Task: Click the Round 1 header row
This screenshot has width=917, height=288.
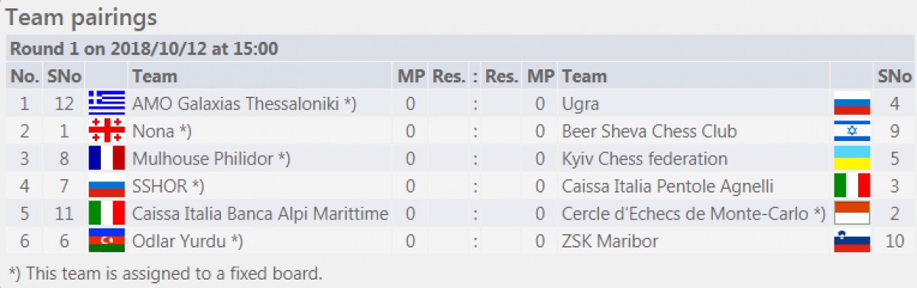Action: pyautogui.click(x=458, y=49)
